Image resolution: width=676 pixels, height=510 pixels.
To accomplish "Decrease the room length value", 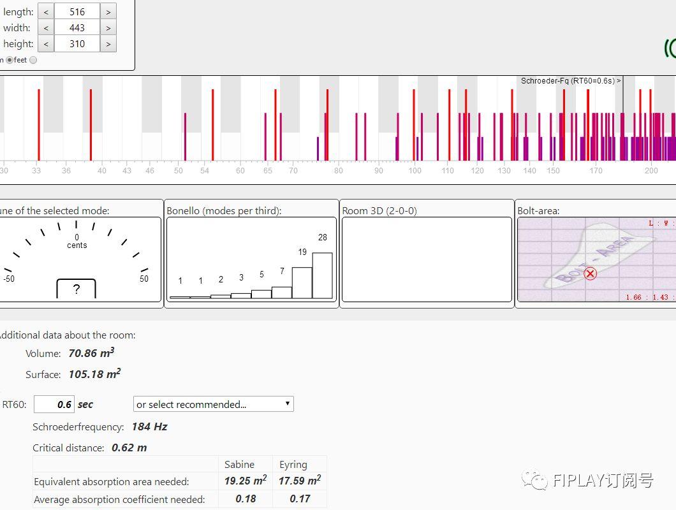I will coord(45,11).
